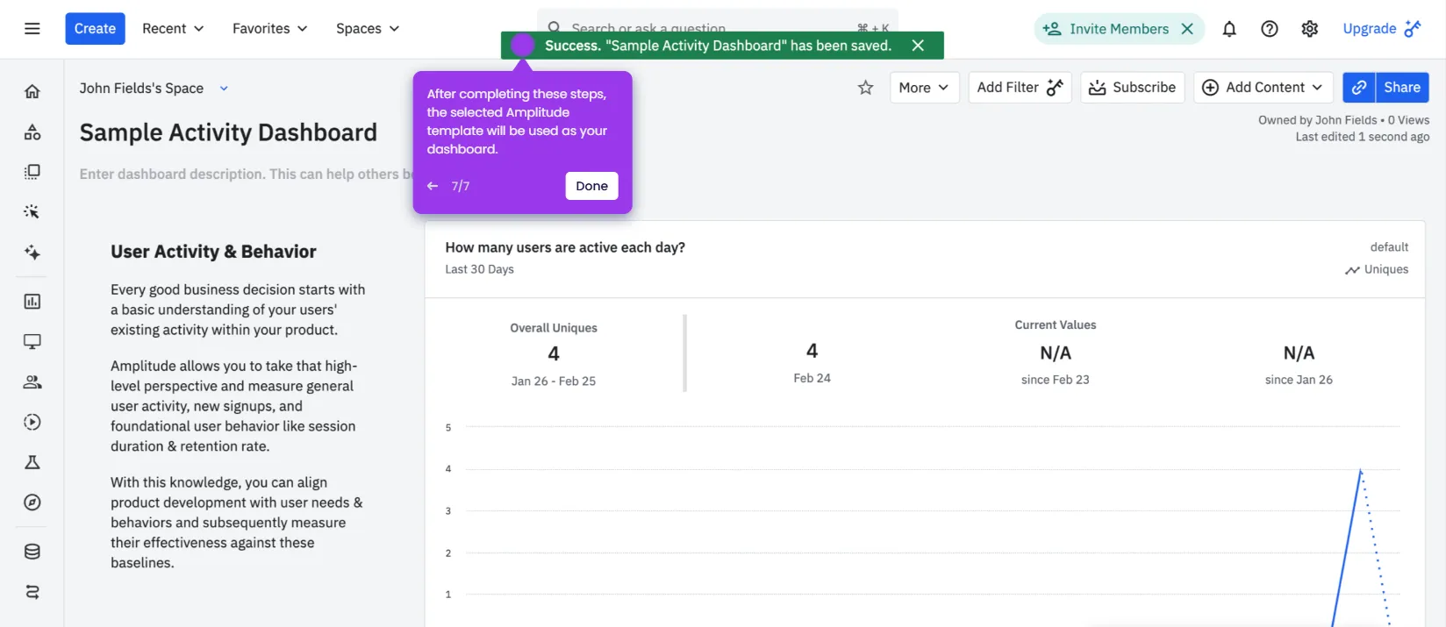Expand the Recent menu
1446x627 pixels.
pyautogui.click(x=173, y=29)
